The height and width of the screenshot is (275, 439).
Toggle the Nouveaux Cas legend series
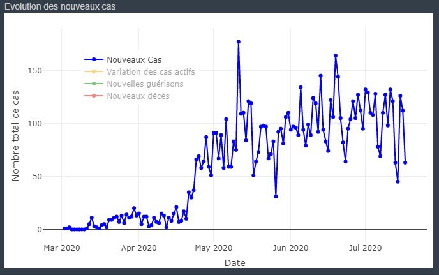pyautogui.click(x=123, y=59)
